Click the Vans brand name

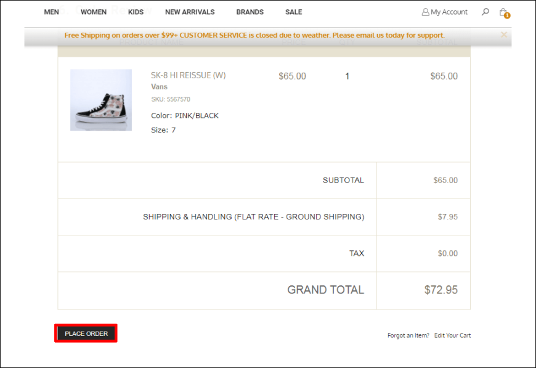pyautogui.click(x=159, y=87)
